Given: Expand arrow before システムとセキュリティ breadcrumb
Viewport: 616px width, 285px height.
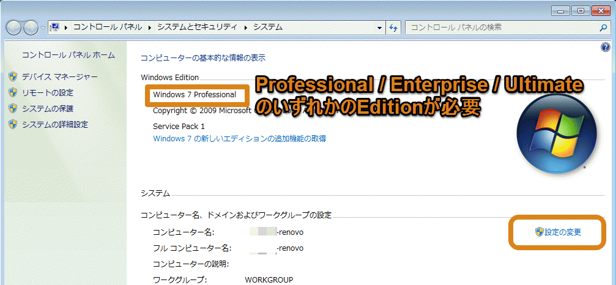Looking at the screenshot, I should tap(150, 28).
